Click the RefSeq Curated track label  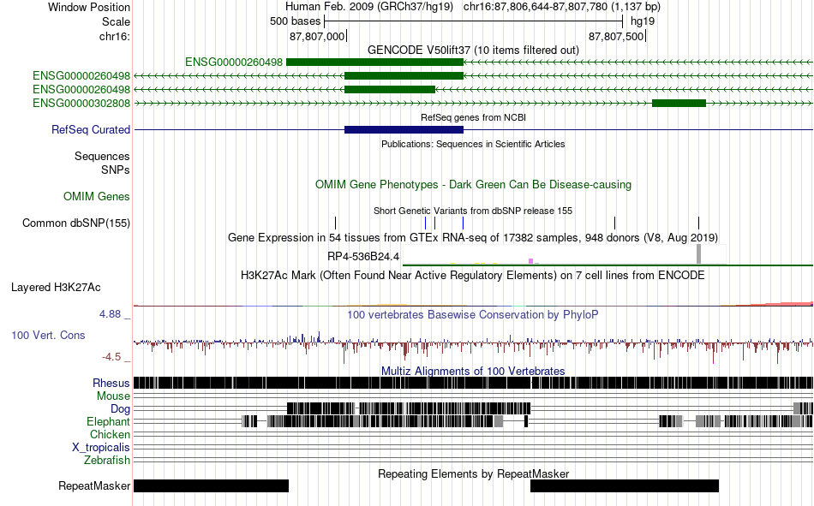(90, 130)
